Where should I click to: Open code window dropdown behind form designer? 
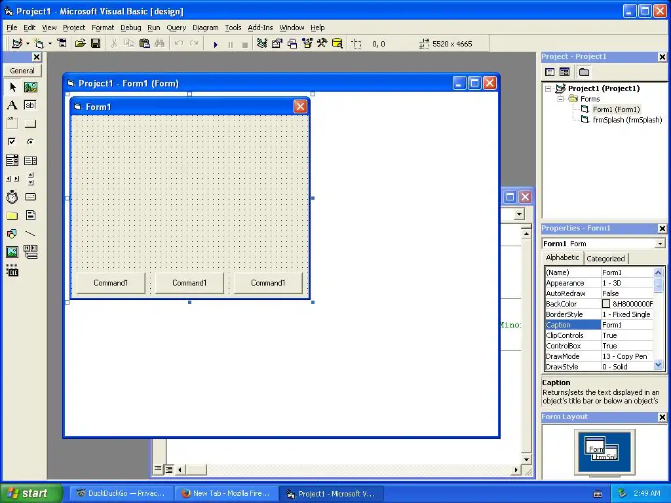(x=519, y=214)
